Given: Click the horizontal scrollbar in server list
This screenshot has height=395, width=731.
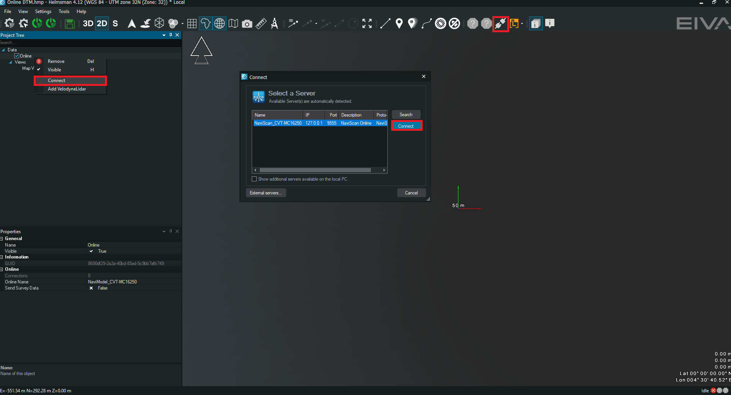Looking at the screenshot, I should pos(315,170).
